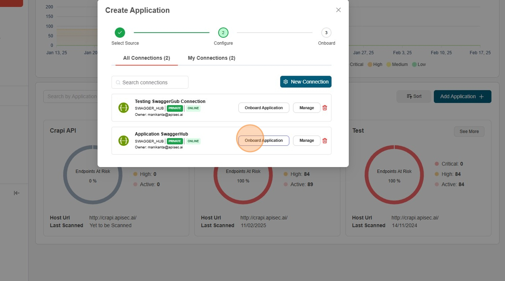Delete the Application SwaggerHub connection
The height and width of the screenshot is (281, 505).
click(325, 141)
